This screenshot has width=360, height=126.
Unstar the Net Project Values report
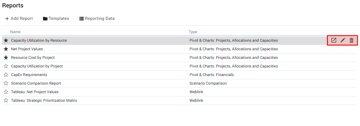click(x=6, y=49)
